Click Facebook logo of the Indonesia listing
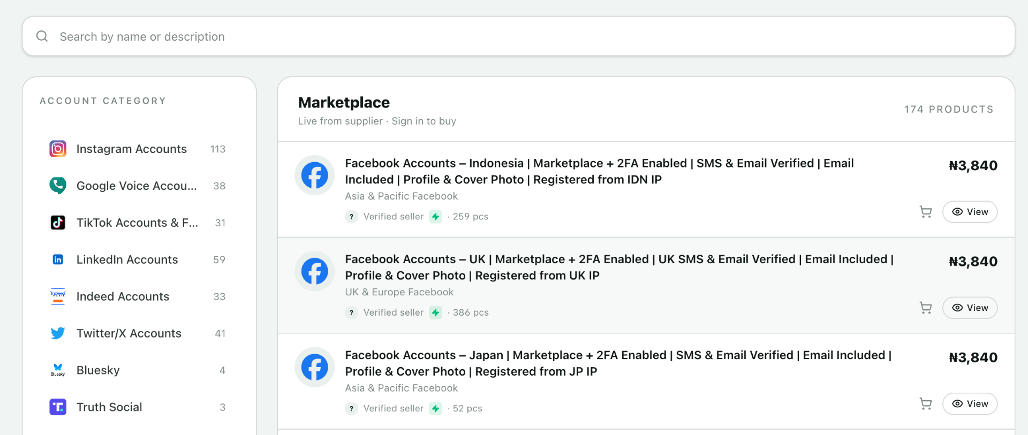The height and width of the screenshot is (435, 1028). (315, 175)
